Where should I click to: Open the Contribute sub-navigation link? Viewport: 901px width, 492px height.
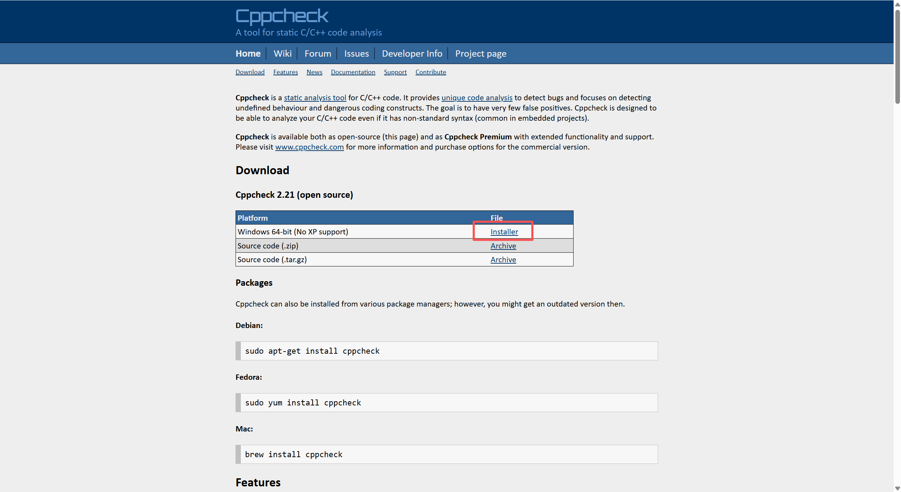(431, 72)
